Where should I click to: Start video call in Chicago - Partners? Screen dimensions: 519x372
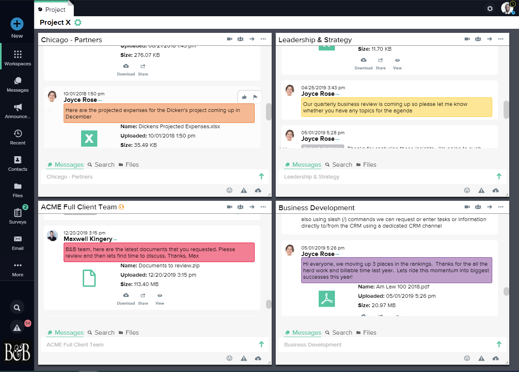pos(229,39)
